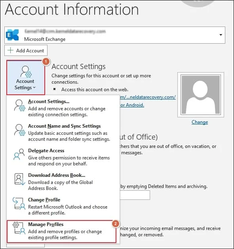Click the plus icon on Add Account
The width and height of the screenshot is (234, 249).
[x=10, y=50]
